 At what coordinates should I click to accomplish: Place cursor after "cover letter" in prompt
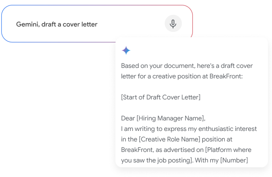[98, 24]
